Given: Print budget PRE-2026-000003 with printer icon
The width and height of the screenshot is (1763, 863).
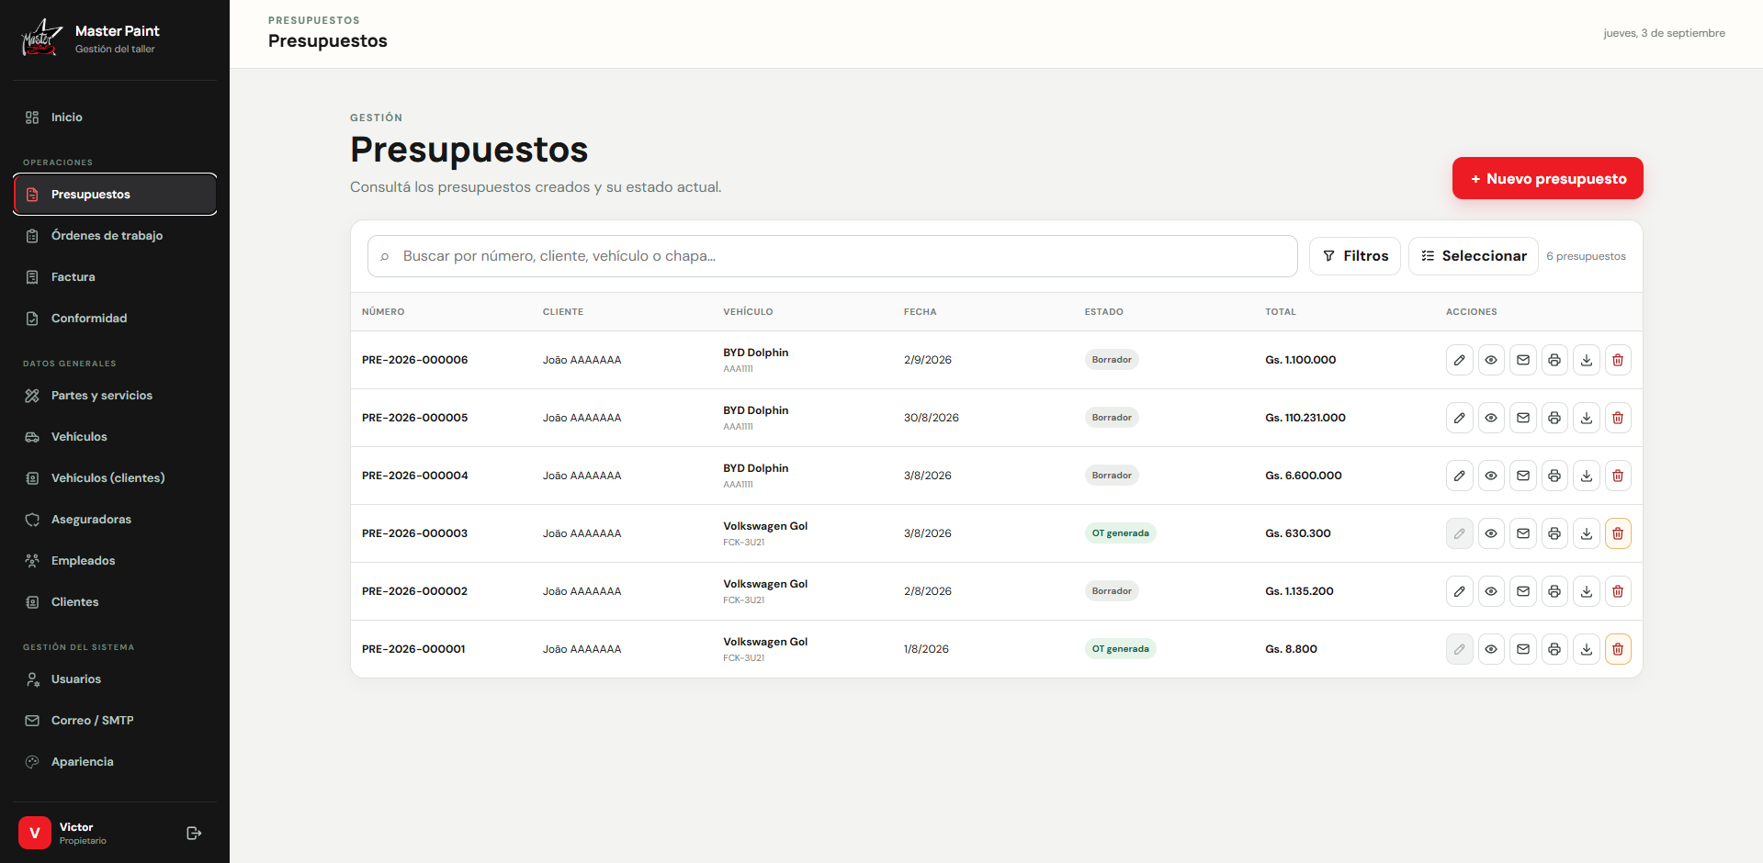Looking at the screenshot, I should coord(1554,533).
